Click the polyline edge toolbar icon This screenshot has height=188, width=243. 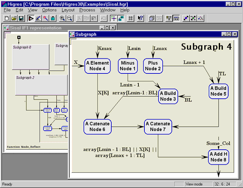pyautogui.click(x=200, y=18)
